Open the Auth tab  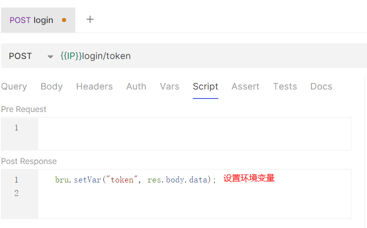136,86
